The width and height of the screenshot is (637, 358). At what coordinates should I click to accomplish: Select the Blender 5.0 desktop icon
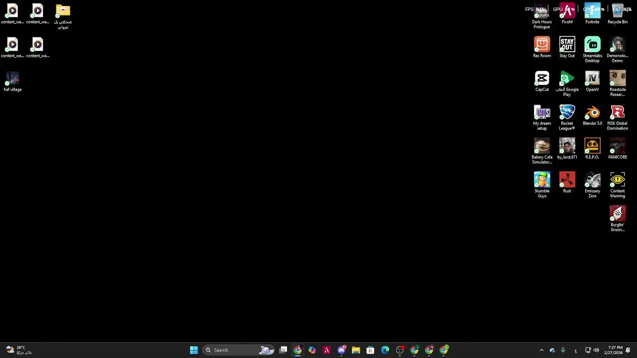tap(592, 115)
